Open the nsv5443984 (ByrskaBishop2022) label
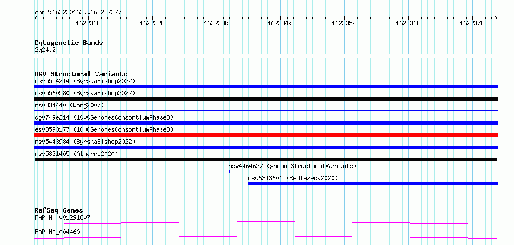The height and width of the screenshot is (245, 514). (x=85, y=142)
